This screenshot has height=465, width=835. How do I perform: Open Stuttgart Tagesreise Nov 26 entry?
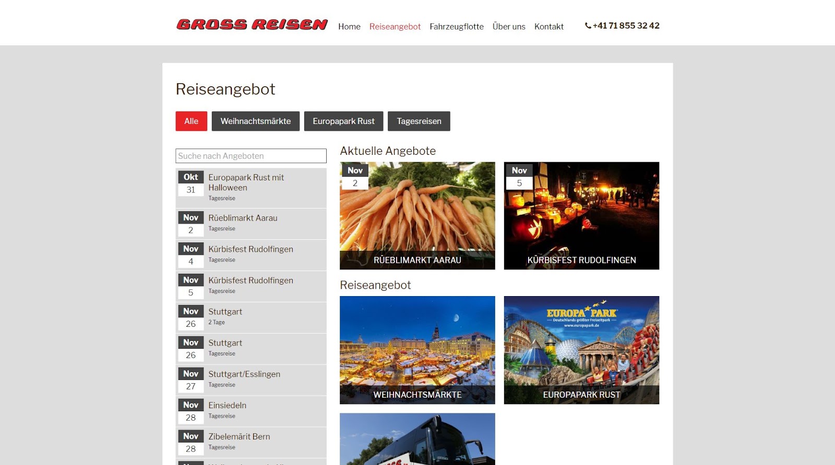point(251,349)
